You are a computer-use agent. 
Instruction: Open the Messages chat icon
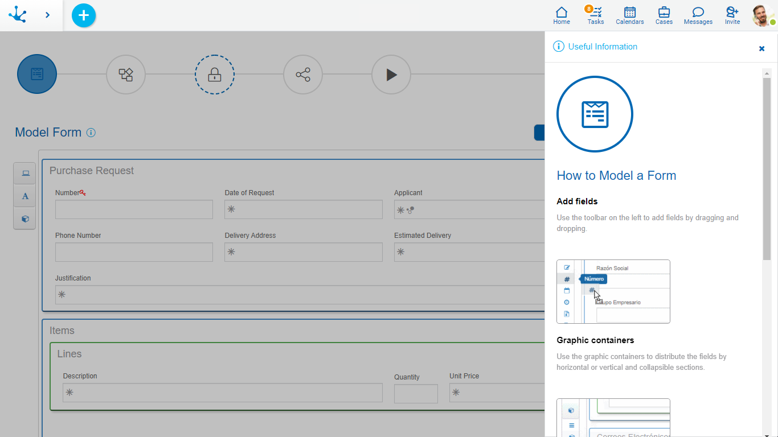pyautogui.click(x=698, y=15)
